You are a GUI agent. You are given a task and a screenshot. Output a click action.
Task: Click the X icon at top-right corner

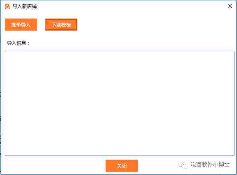pos(230,6)
